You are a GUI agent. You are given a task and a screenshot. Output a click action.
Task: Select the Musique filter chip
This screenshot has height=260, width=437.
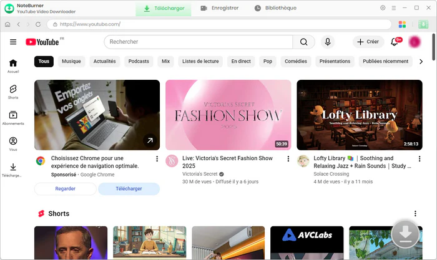(71, 62)
